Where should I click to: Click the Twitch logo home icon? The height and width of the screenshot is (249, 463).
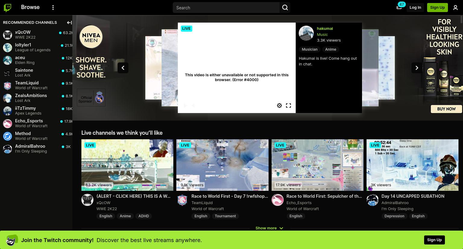pos(8,8)
